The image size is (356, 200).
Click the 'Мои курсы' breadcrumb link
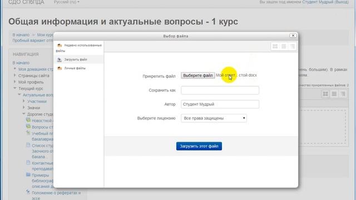click(45, 35)
